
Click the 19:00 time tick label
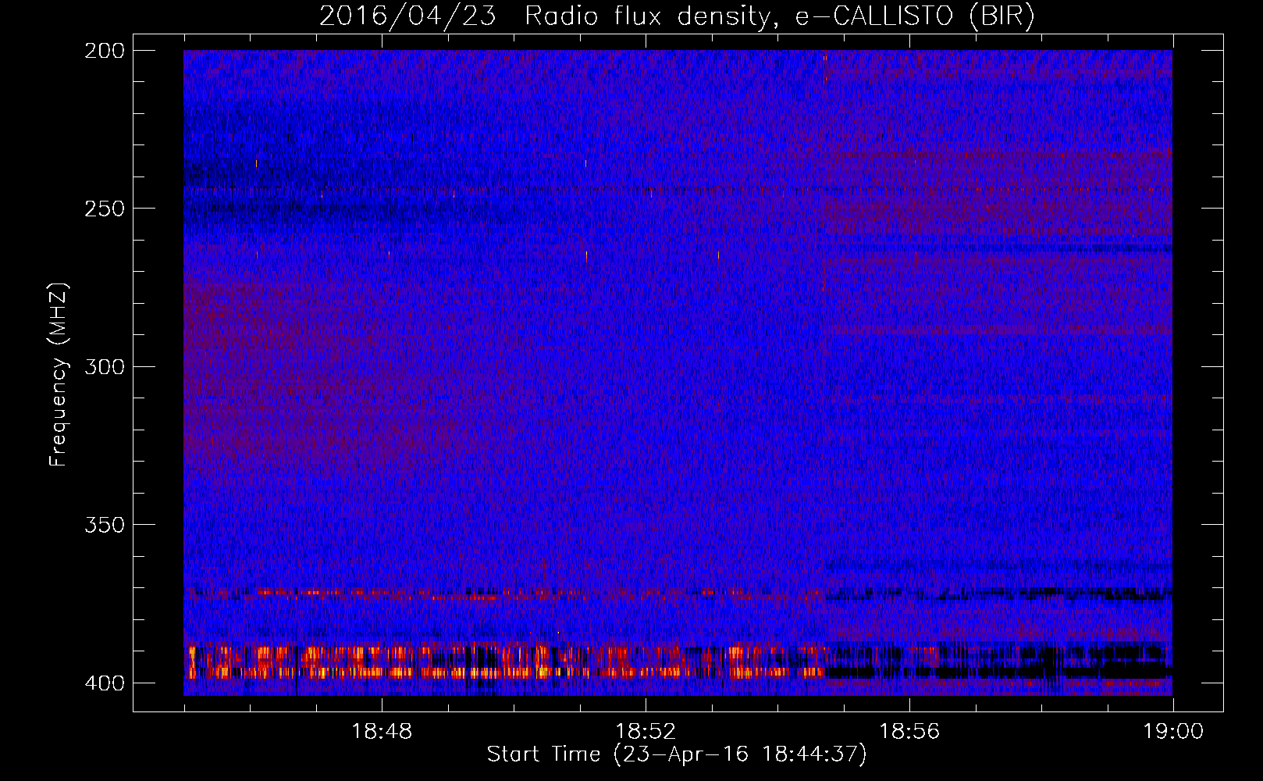tap(1173, 732)
